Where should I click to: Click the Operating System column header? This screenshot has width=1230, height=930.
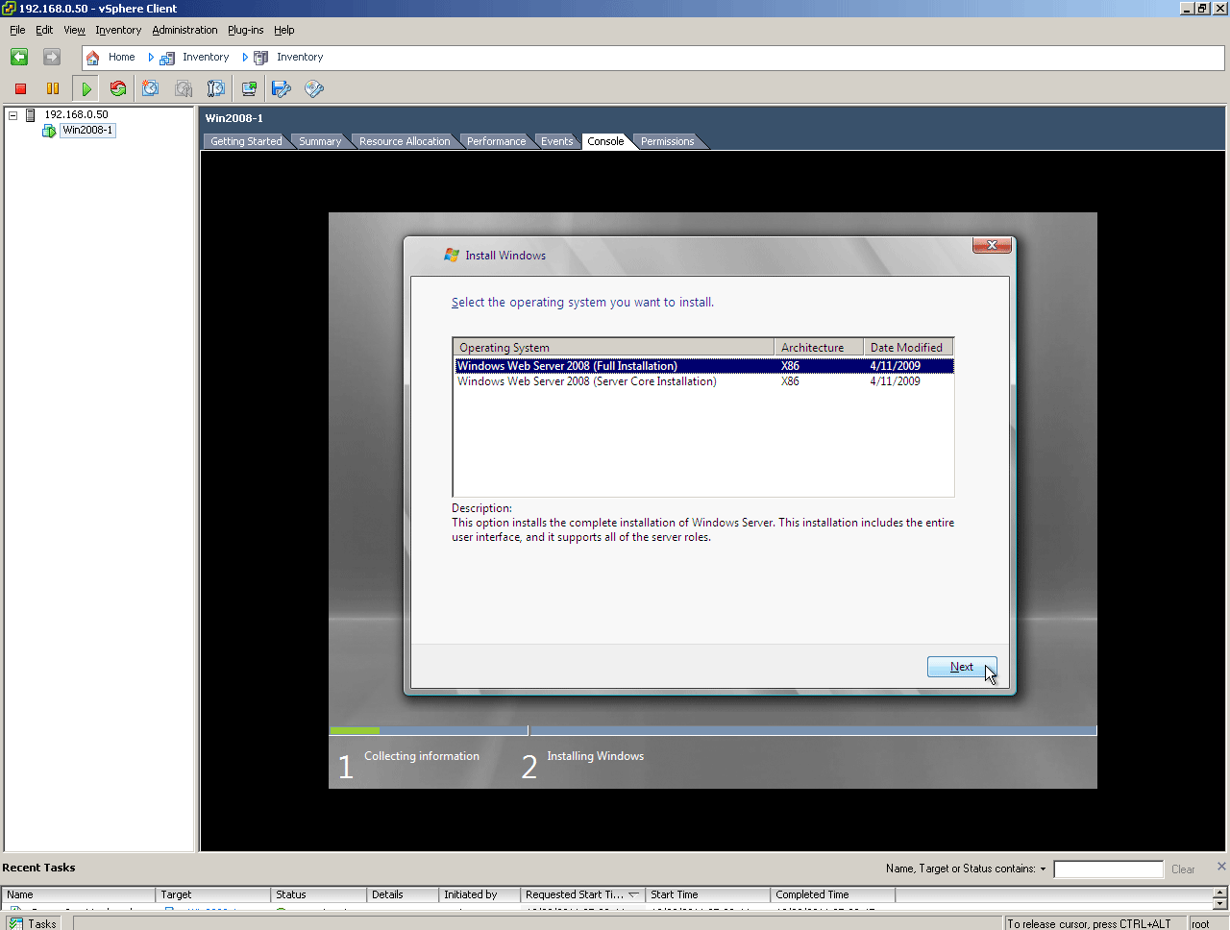coord(614,348)
